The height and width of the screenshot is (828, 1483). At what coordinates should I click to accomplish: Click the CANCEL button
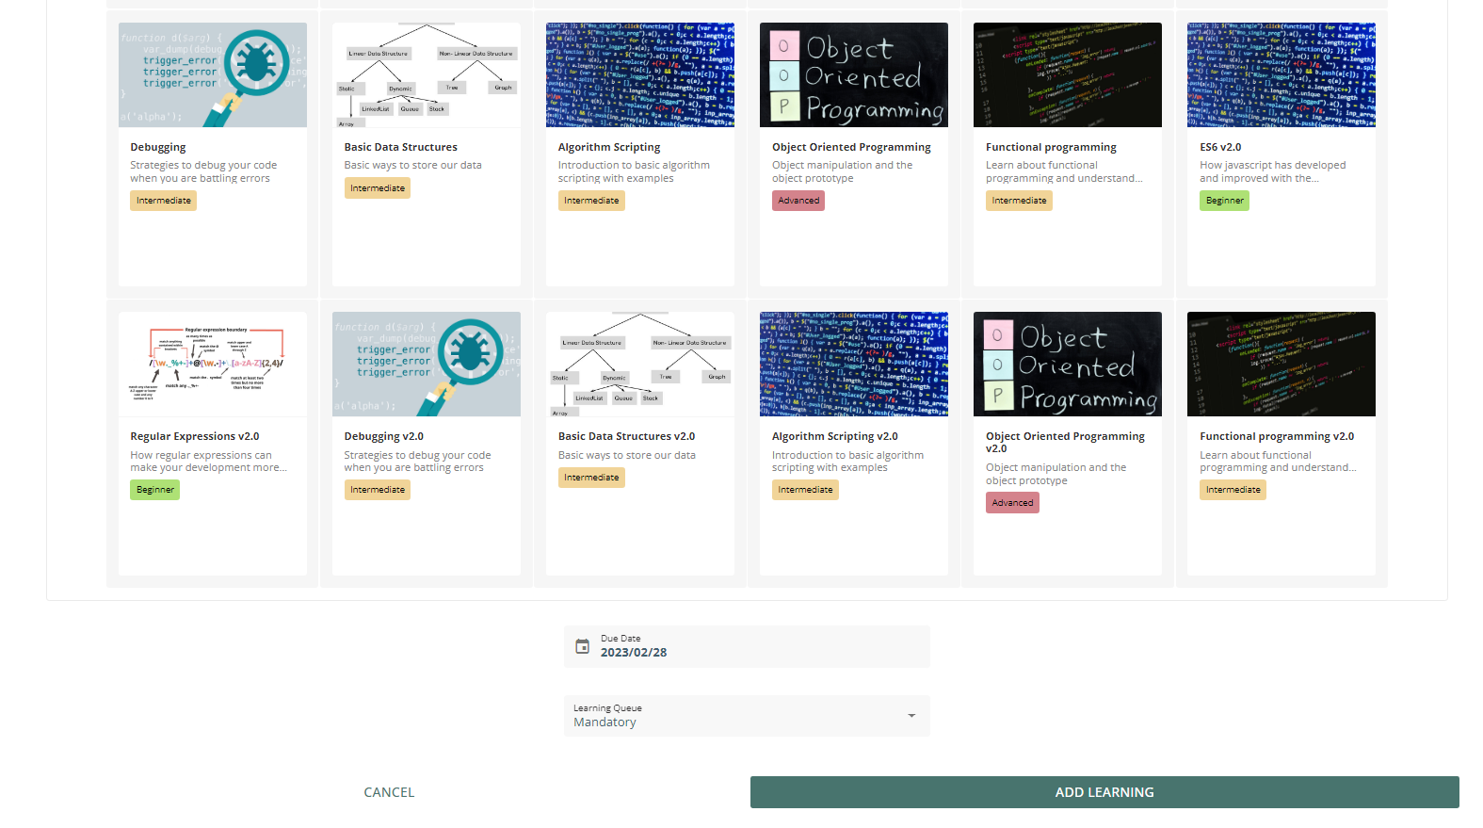point(389,792)
